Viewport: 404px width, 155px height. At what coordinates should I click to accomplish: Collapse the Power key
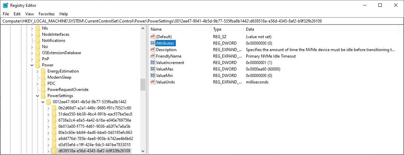[32, 65]
